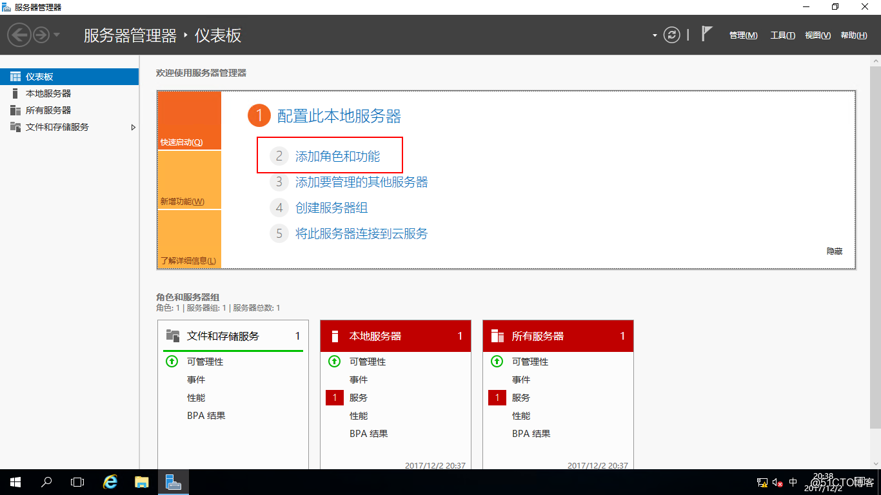Screen dimensions: 881x495
Task: Click 性能 in 所有服务器 tile
Action: click(521, 416)
